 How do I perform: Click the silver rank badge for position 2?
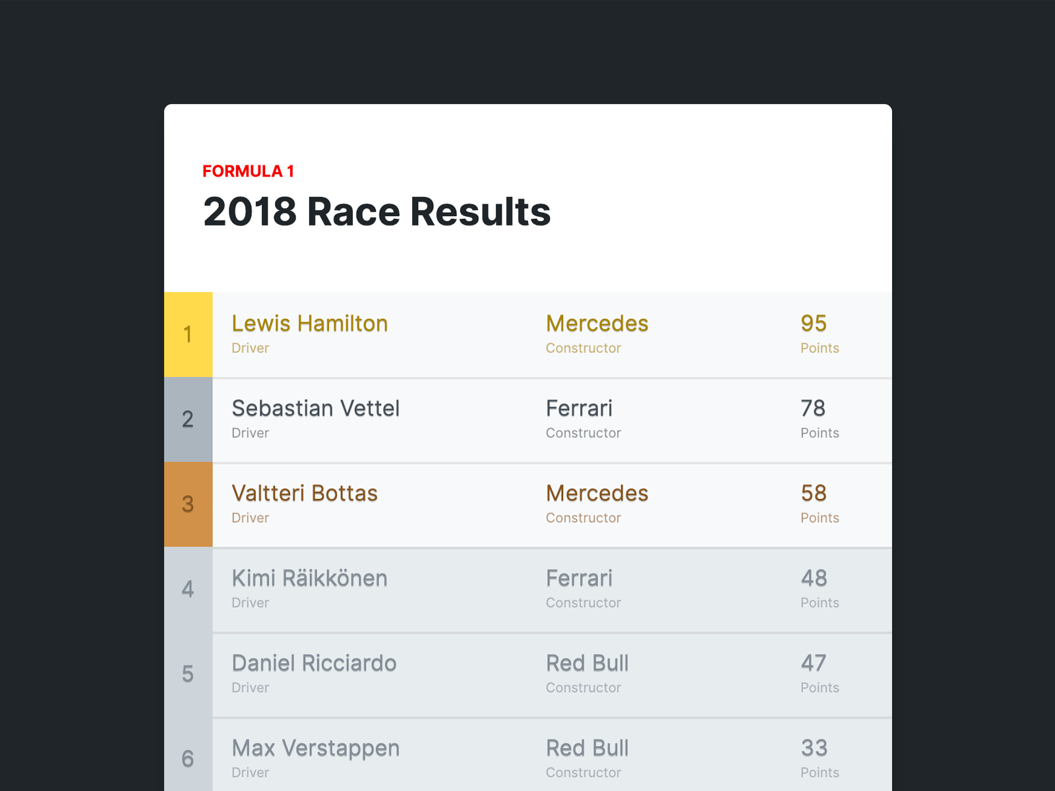[x=189, y=420]
